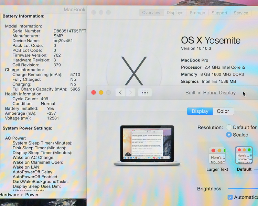Click the Wake on LAN row
Viewport: 258px width, 206px height.
26,167
